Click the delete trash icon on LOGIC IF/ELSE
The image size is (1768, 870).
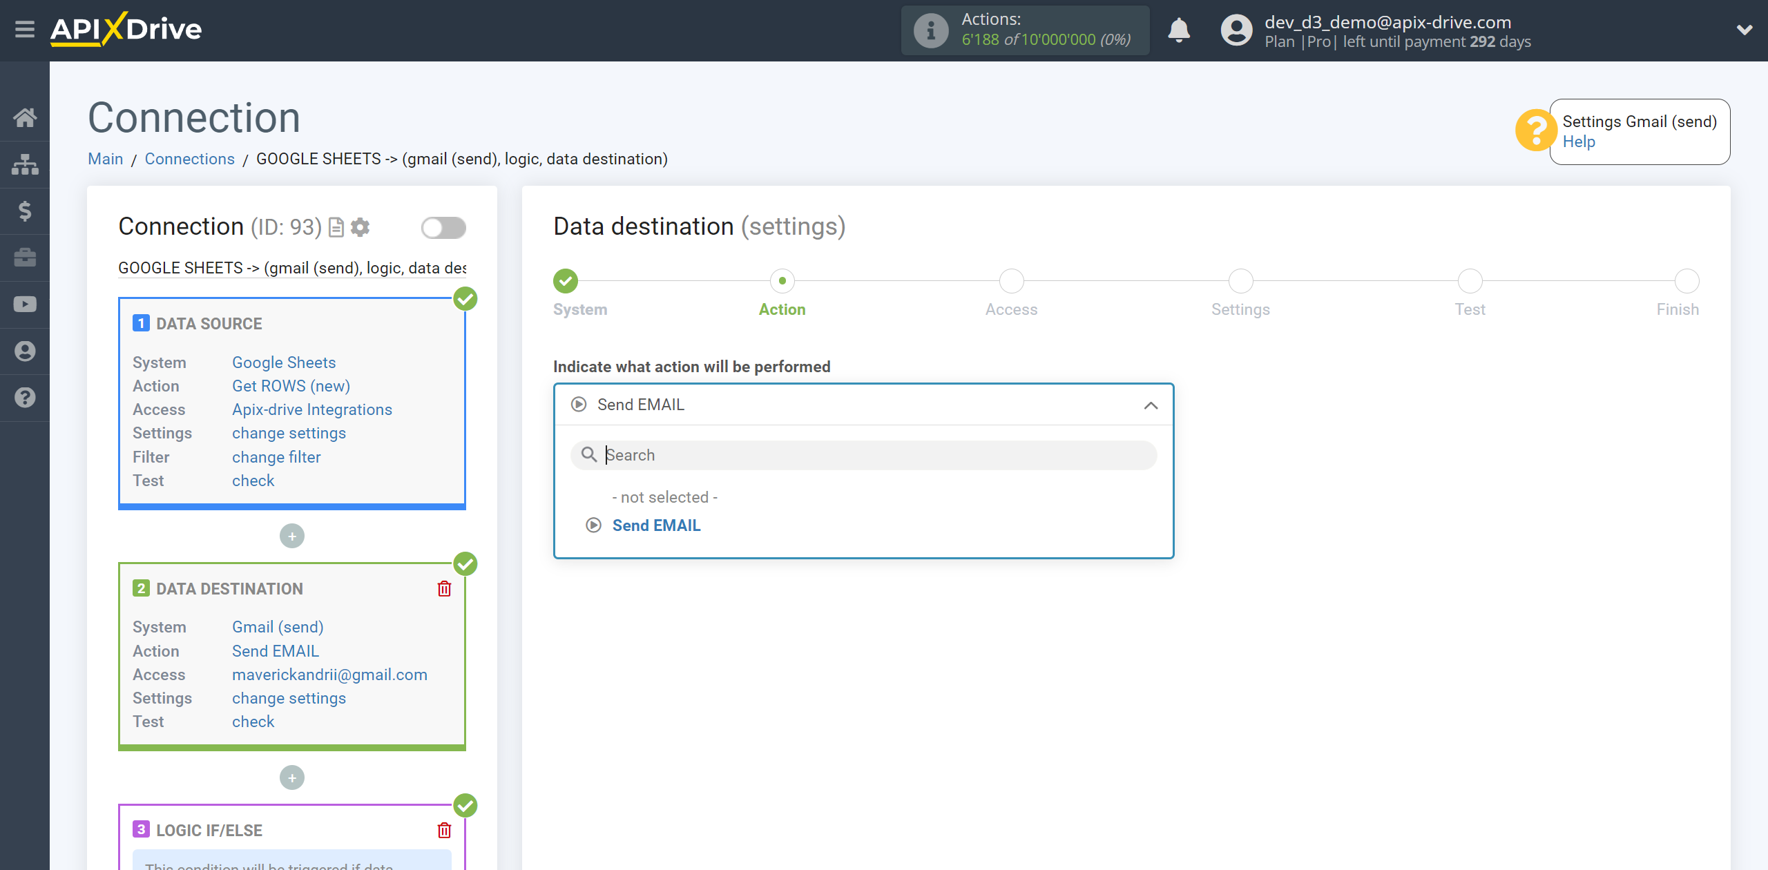click(448, 831)
